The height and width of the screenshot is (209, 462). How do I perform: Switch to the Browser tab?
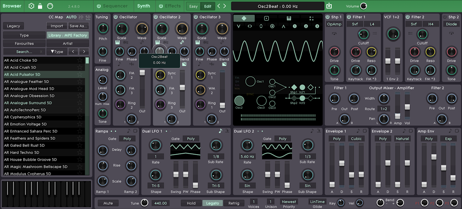(x=12, y=6)
